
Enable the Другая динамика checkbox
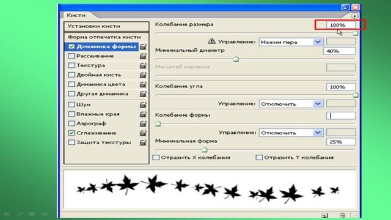pyautogui.click(x=71, y=94)
